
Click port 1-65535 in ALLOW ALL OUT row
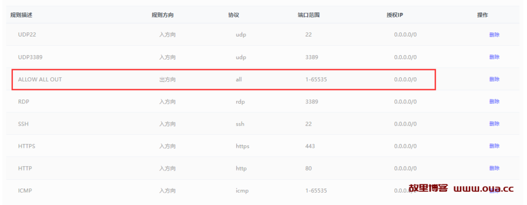pos(316,79)
